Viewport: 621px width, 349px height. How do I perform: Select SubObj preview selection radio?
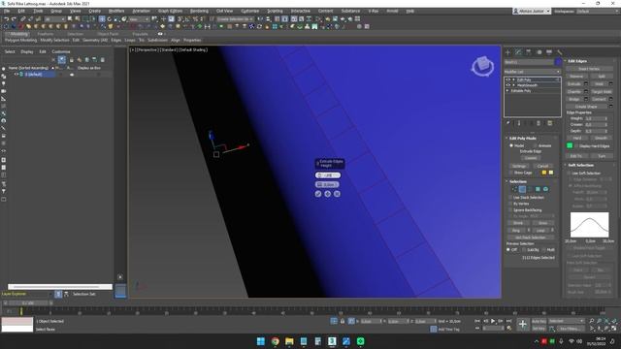click(524, 250)
